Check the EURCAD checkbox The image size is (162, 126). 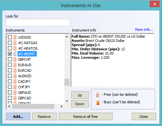pos(10,70)
